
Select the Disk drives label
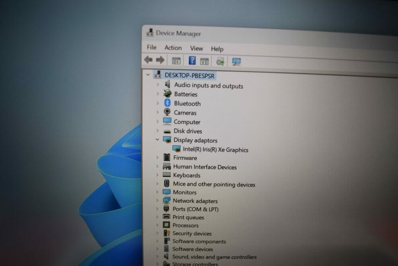188,131
